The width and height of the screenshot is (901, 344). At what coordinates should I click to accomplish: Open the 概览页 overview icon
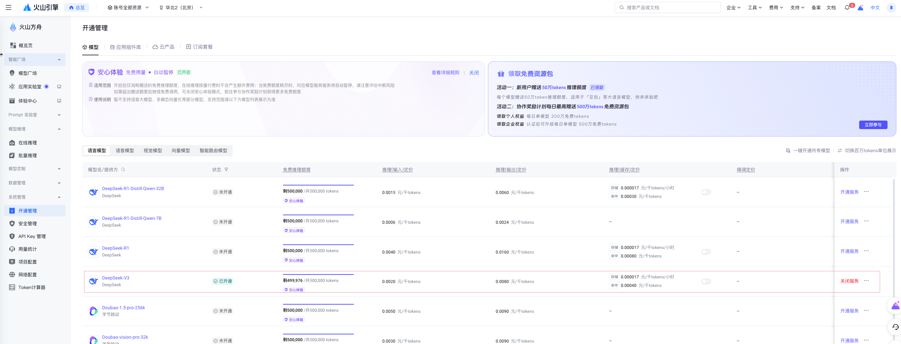tap(13, 45)
